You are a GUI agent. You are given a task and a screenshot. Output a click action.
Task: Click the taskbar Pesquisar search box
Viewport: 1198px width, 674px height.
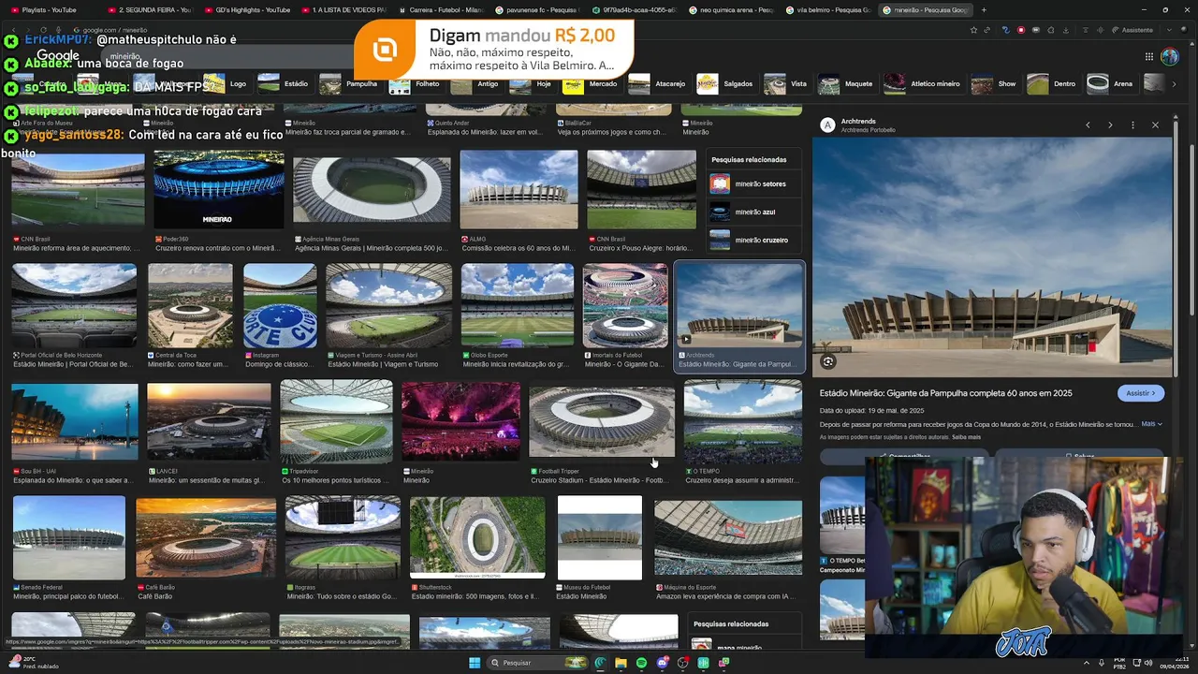coord(538,663)
